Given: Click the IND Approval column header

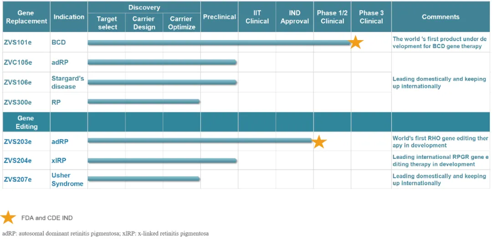Looking at the screenshot, I should click(x=294, y=17).
